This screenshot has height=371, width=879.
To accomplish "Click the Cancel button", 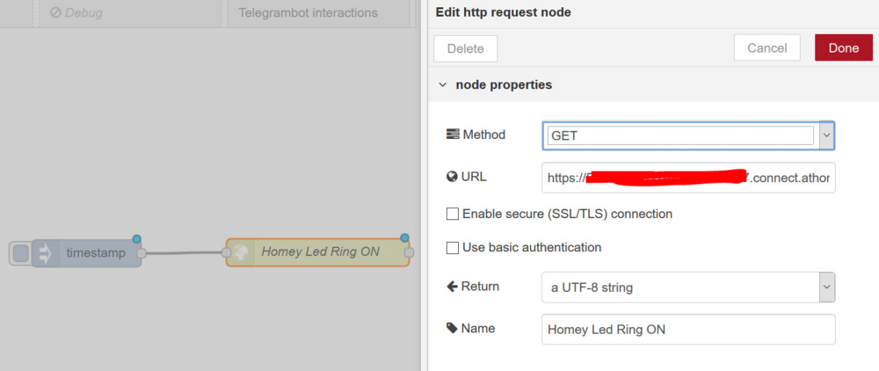I will (x=766, y=48).
